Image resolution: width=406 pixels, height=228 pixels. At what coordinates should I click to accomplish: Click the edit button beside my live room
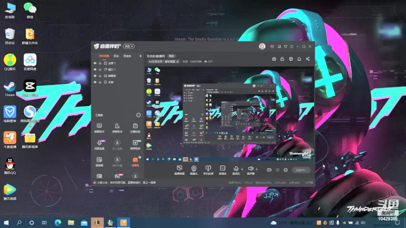[x=172, y=56]
